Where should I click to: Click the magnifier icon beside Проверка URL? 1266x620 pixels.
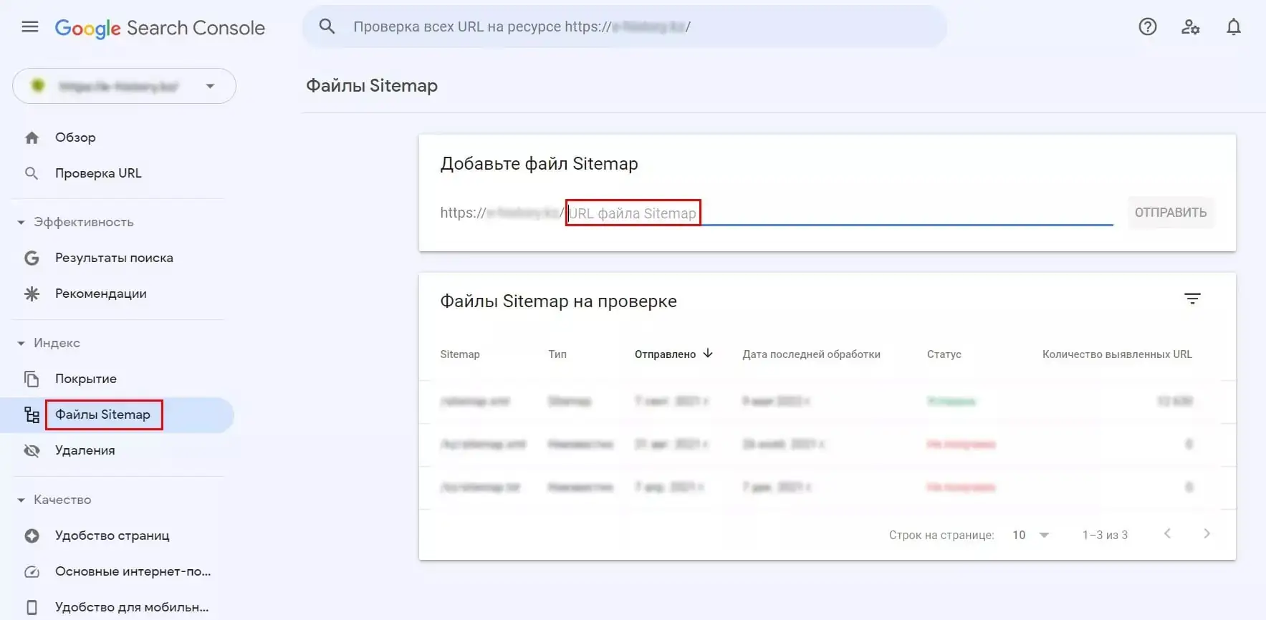point(32,173)
